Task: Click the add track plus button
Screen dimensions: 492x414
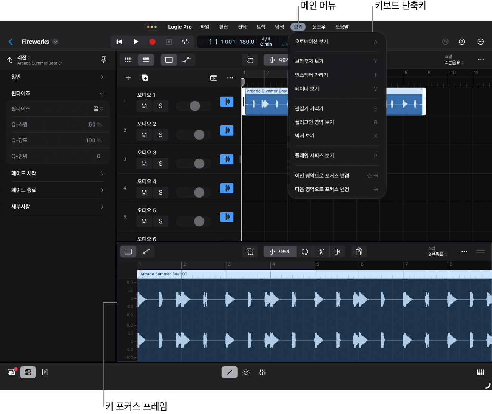Action: point(128,78)
